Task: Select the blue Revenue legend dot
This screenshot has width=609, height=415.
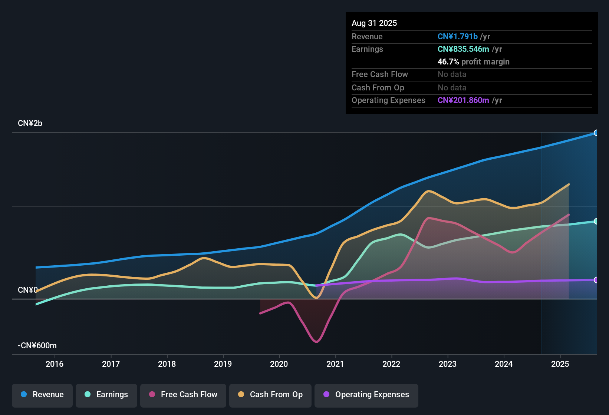Action: (24, 395)
